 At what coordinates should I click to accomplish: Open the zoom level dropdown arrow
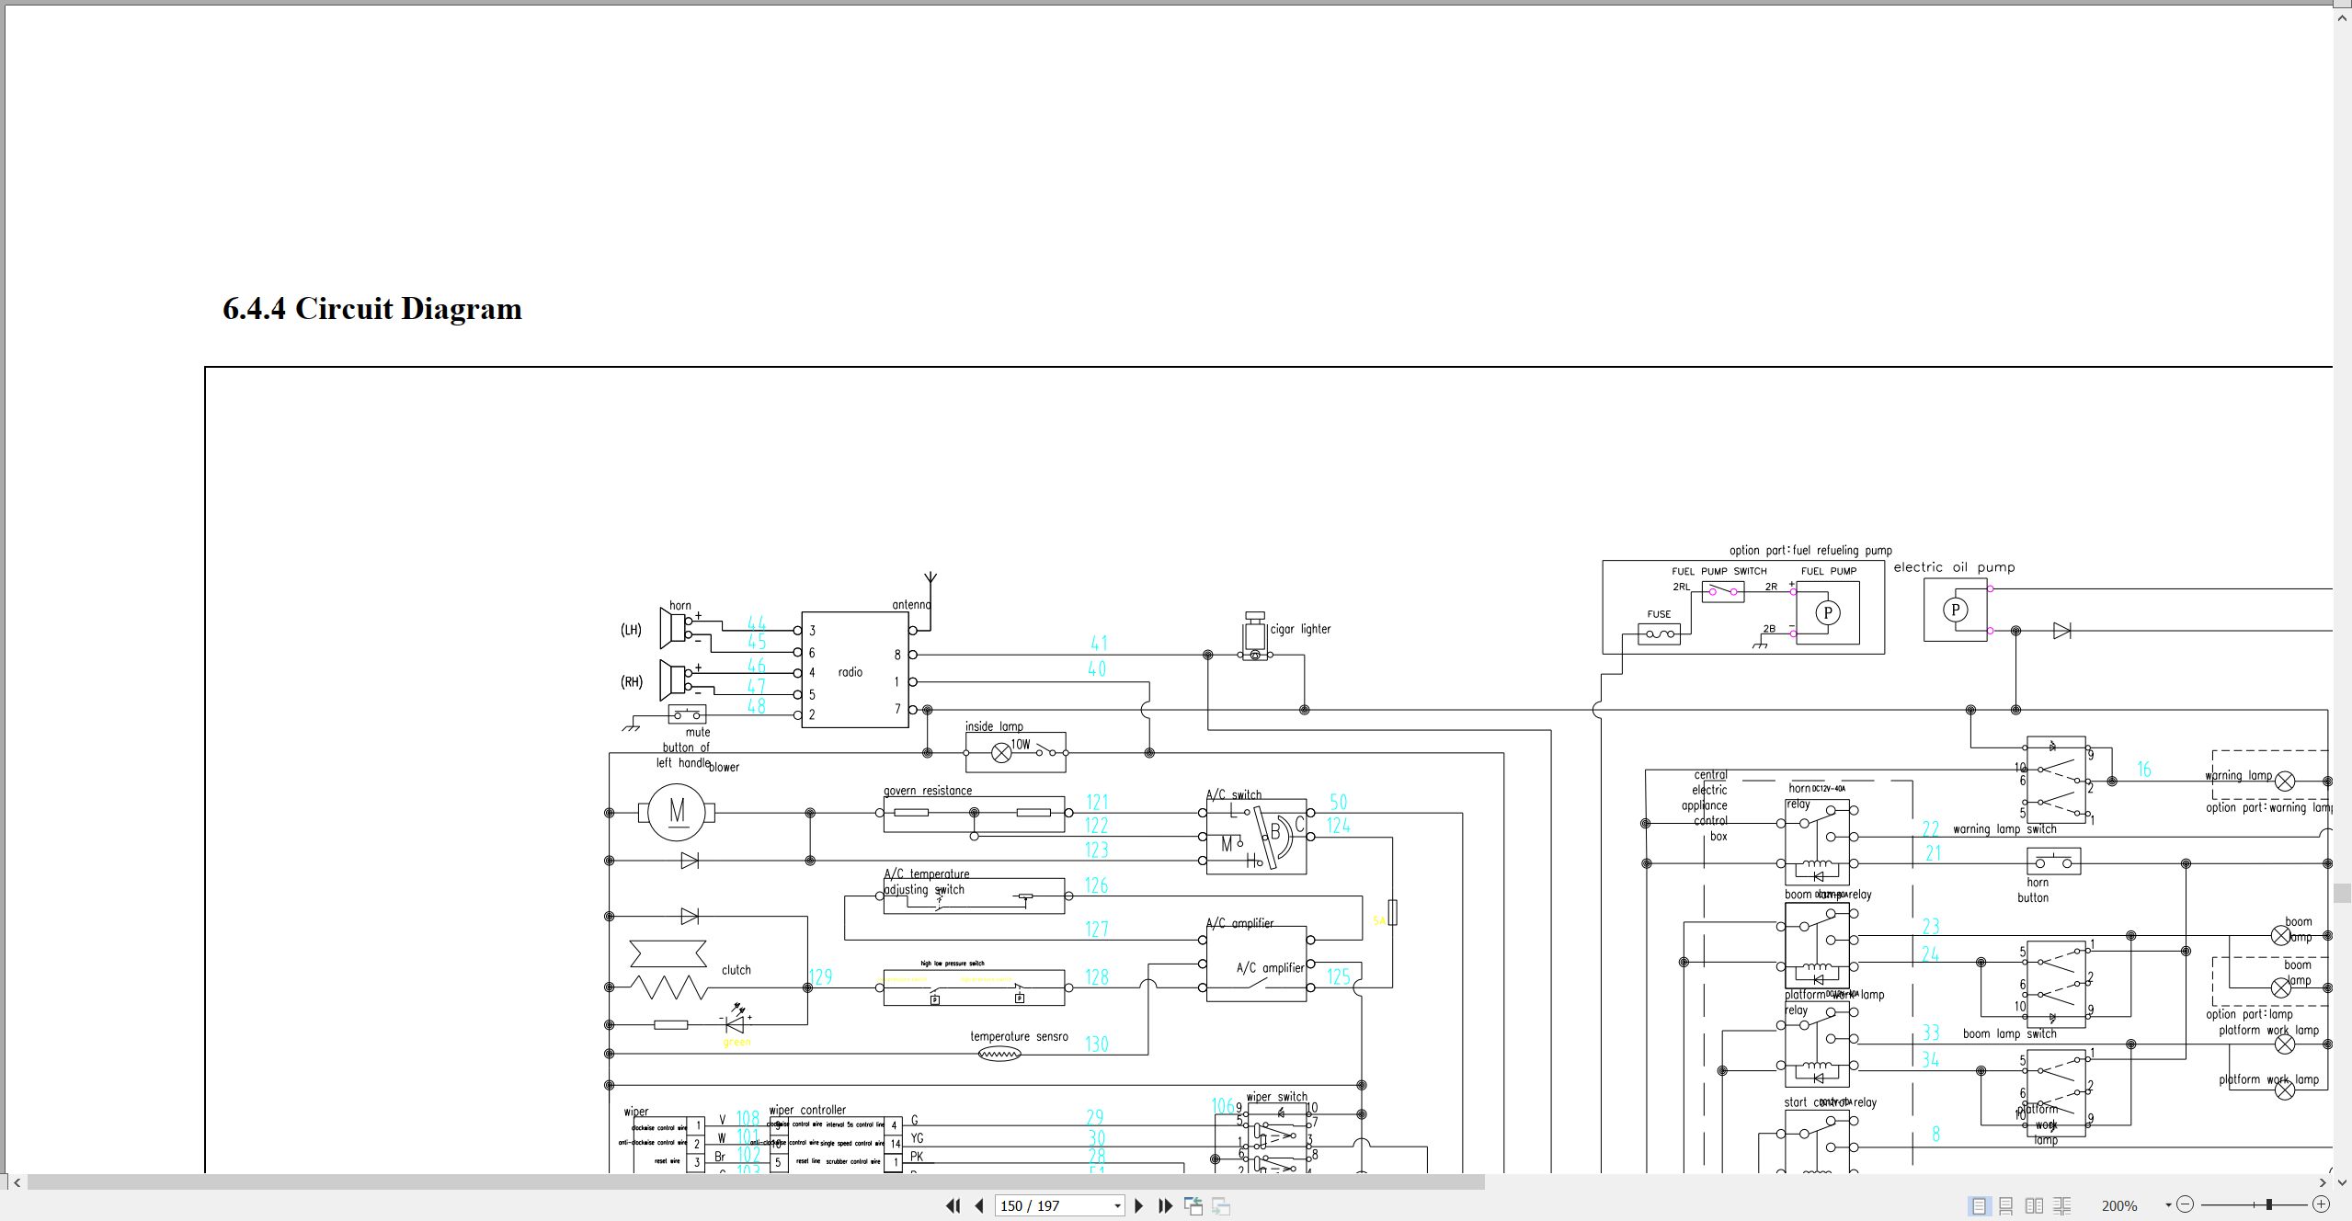[2168, 1205]
